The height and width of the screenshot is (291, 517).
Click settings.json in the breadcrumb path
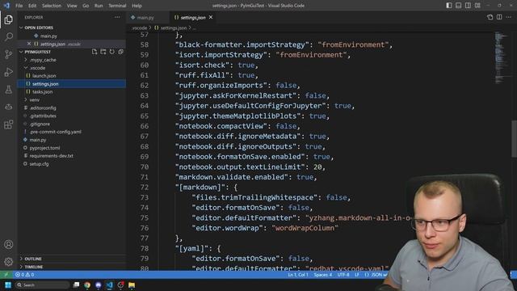coord(174,28)
